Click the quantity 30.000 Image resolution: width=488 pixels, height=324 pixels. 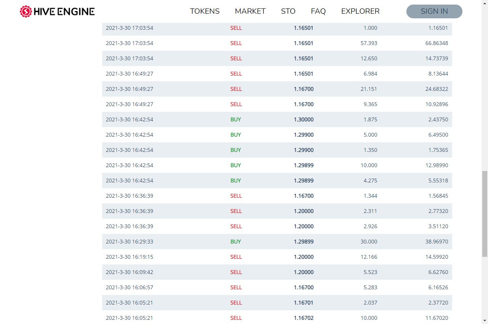click(369, 242)
